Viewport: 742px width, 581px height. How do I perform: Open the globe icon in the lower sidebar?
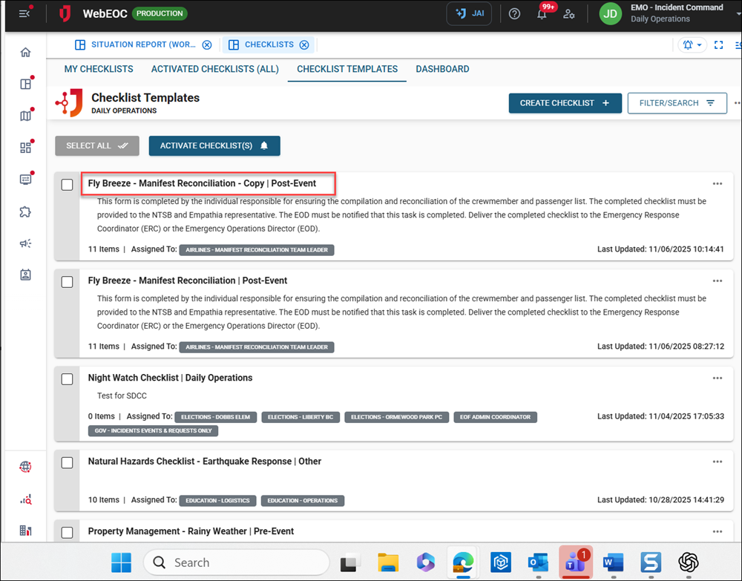tap(25, 467)
